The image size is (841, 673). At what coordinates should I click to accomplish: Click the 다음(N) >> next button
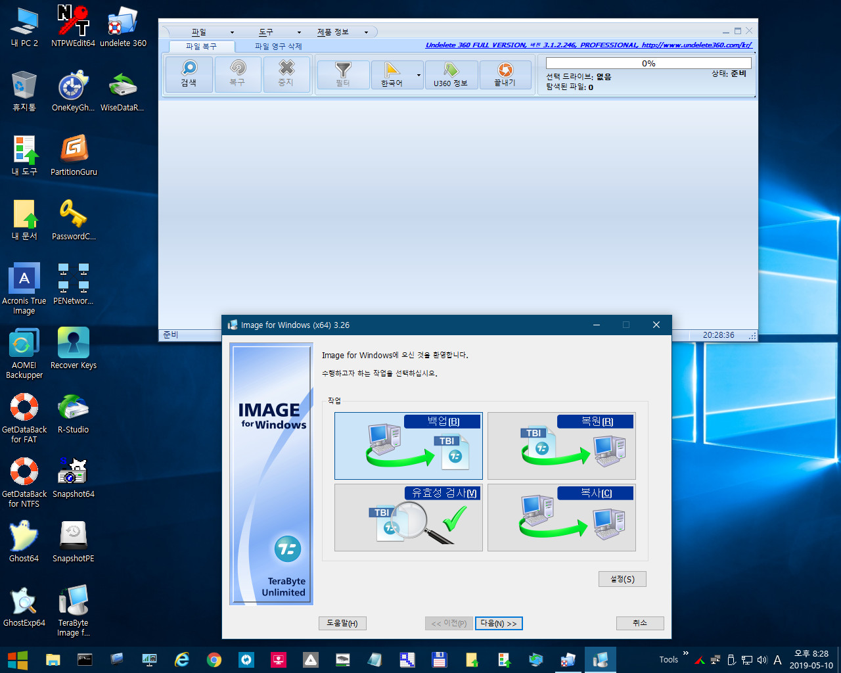pos(499,623)
